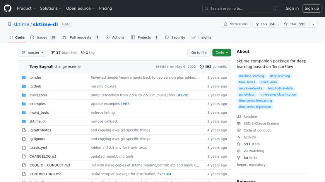325x182 pixels.
Task: Click the tag icon next to 1 tag
Action: click(82, 53)
